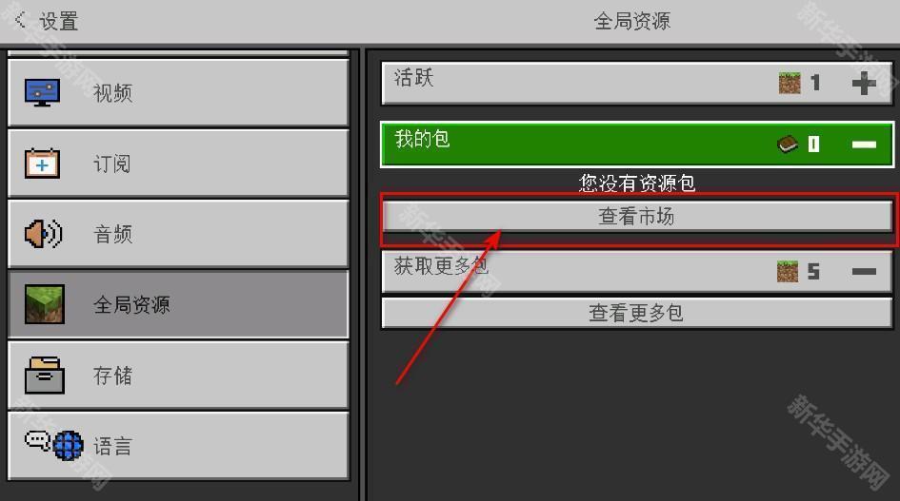
Task: Expand the 活跃 section with plus
Action: point(864,84)
